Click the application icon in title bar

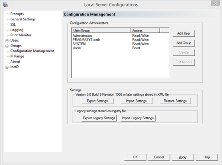point(5,4)
